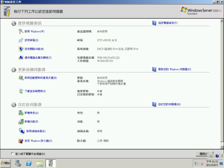Open the 下載並安裝更新(I) link

(35, 91)
